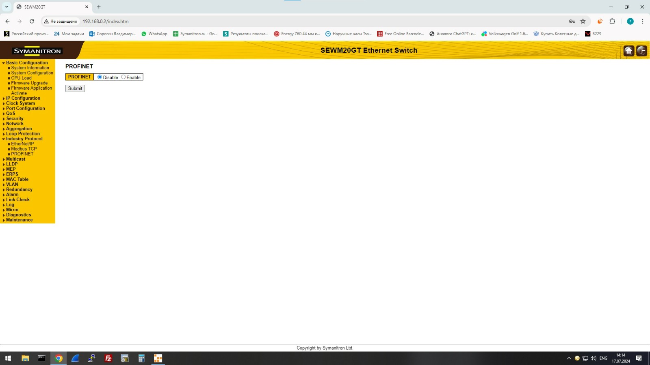650x365 pixels.
Task: Select the Disable radio button for PROFINET
Action: (100, 77)
